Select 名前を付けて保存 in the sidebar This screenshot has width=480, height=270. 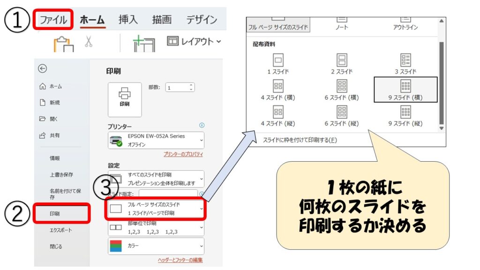[x=65, y=194]
